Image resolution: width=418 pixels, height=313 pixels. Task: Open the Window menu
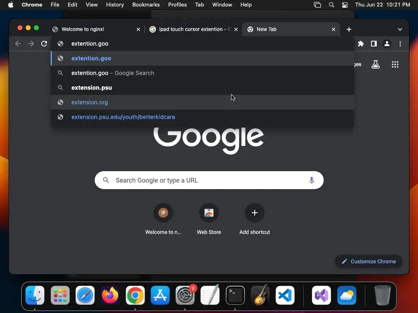pos(222,5)
